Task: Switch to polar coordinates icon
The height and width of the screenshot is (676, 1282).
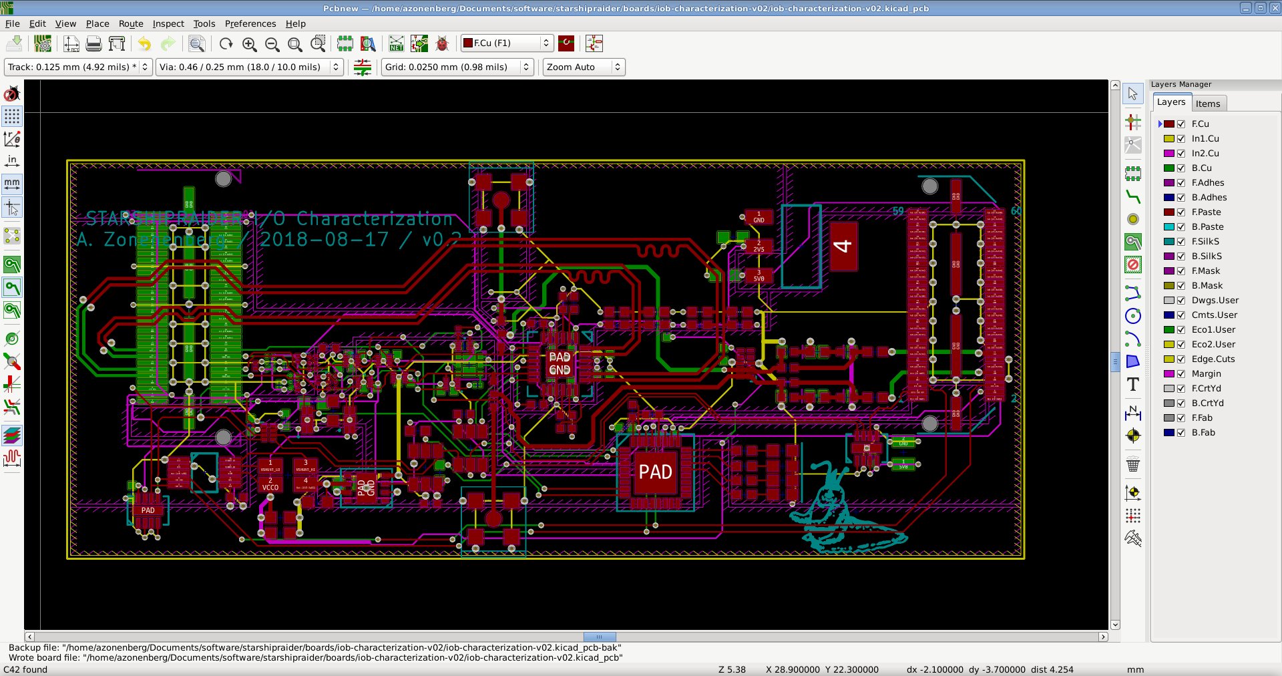Action: coord(12,139)
